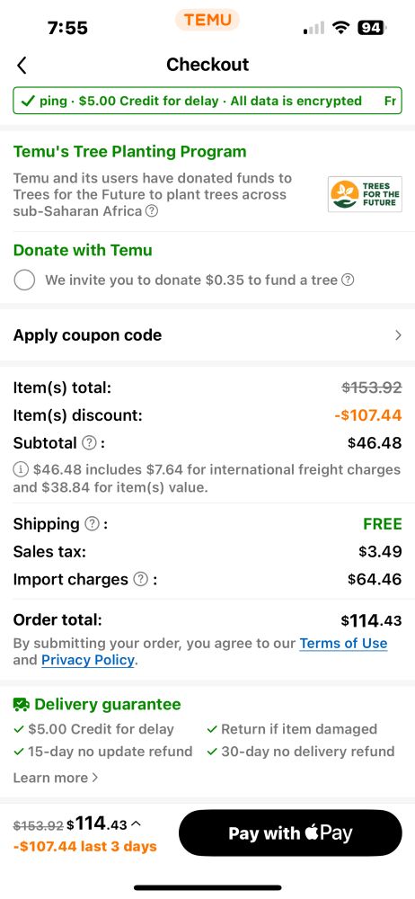Image resolution: width=415 pixels, height=899 pixels.
Task: Expand the order total caret at bottom
Action: point(136,824)
